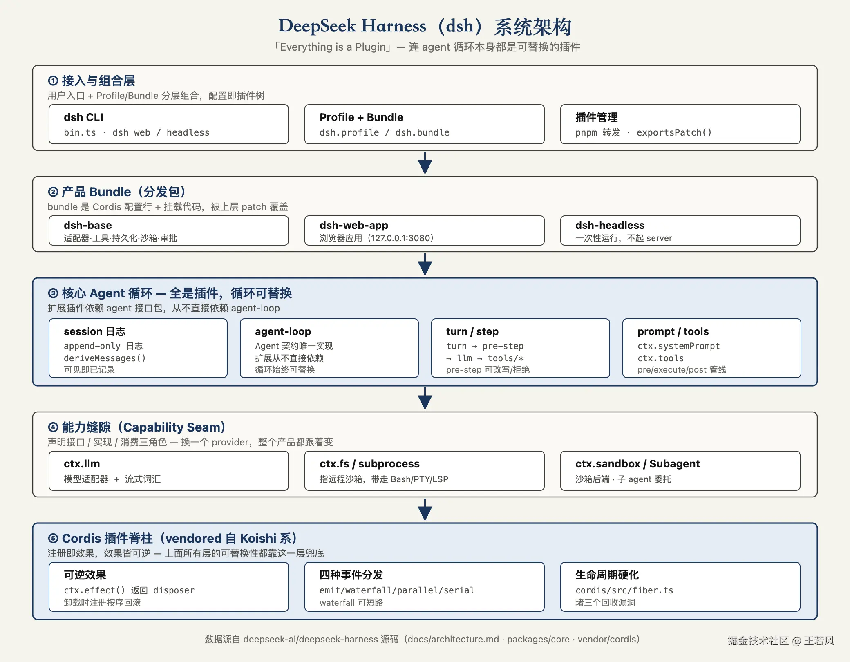Screen dimensions: 850x662
Task: Click text 'pre-step 可改写/拒绝'
Action: coord(488,370)
